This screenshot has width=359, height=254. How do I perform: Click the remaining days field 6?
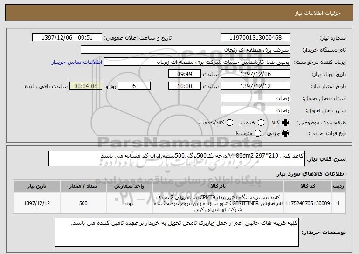click(x=134, y=86)
